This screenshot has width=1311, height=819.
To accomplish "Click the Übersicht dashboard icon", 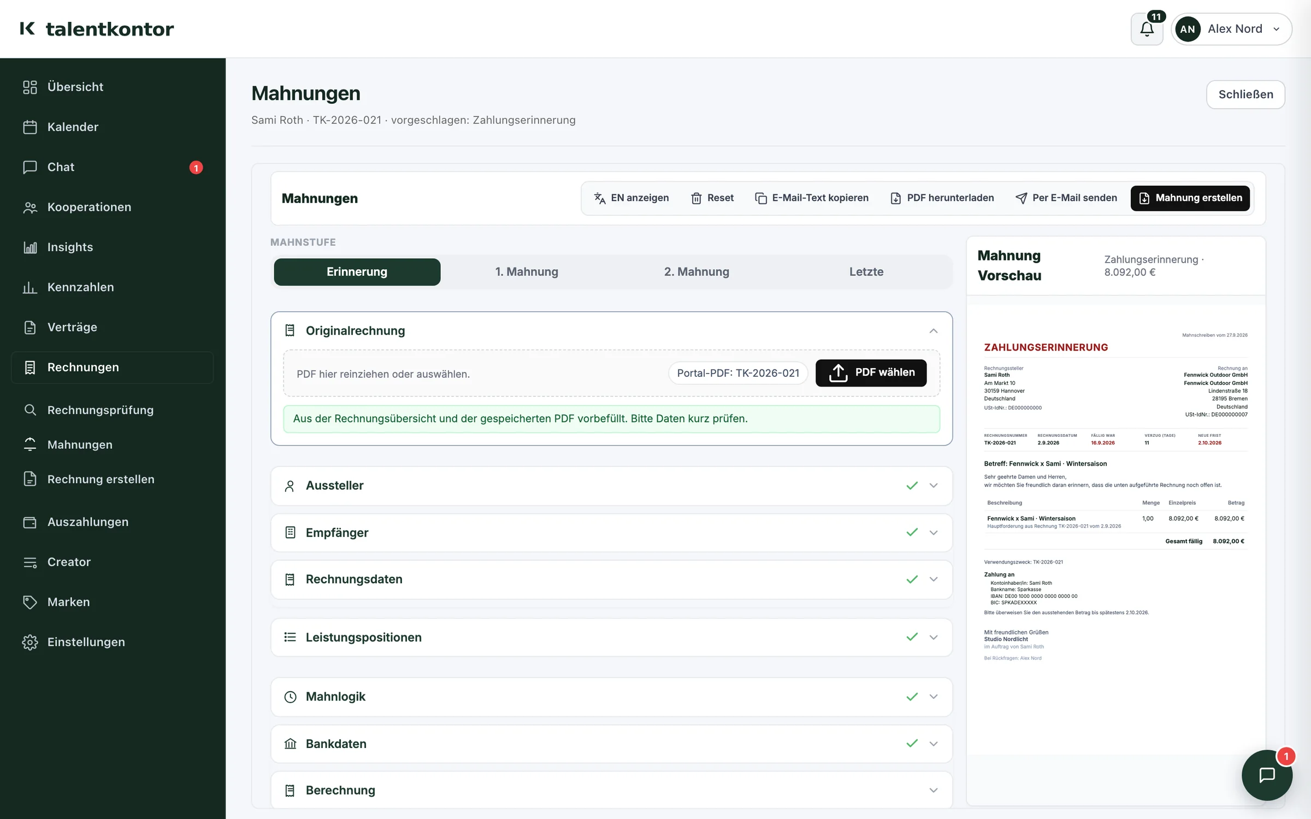I will (30, 87).
